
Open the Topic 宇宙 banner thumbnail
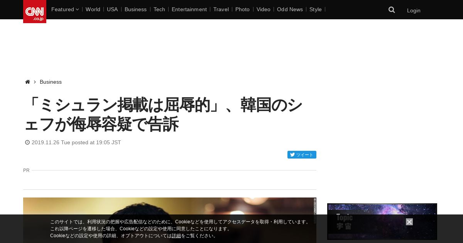click(382, 221)
